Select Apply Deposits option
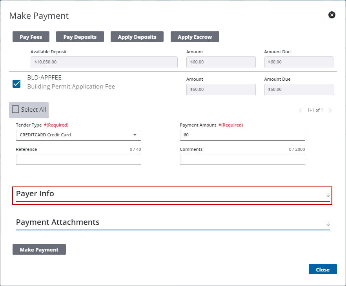The width and height of the screenshot is (346, 286). [x=137, y=37]
